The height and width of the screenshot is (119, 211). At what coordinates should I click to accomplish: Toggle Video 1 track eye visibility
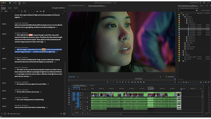pos(83,93)
